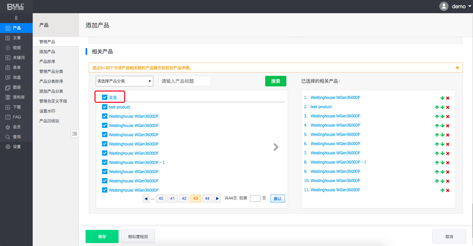473x246 pixels.
Task: Click the sidebar collapse icon at top
Action: click(16, 18)
